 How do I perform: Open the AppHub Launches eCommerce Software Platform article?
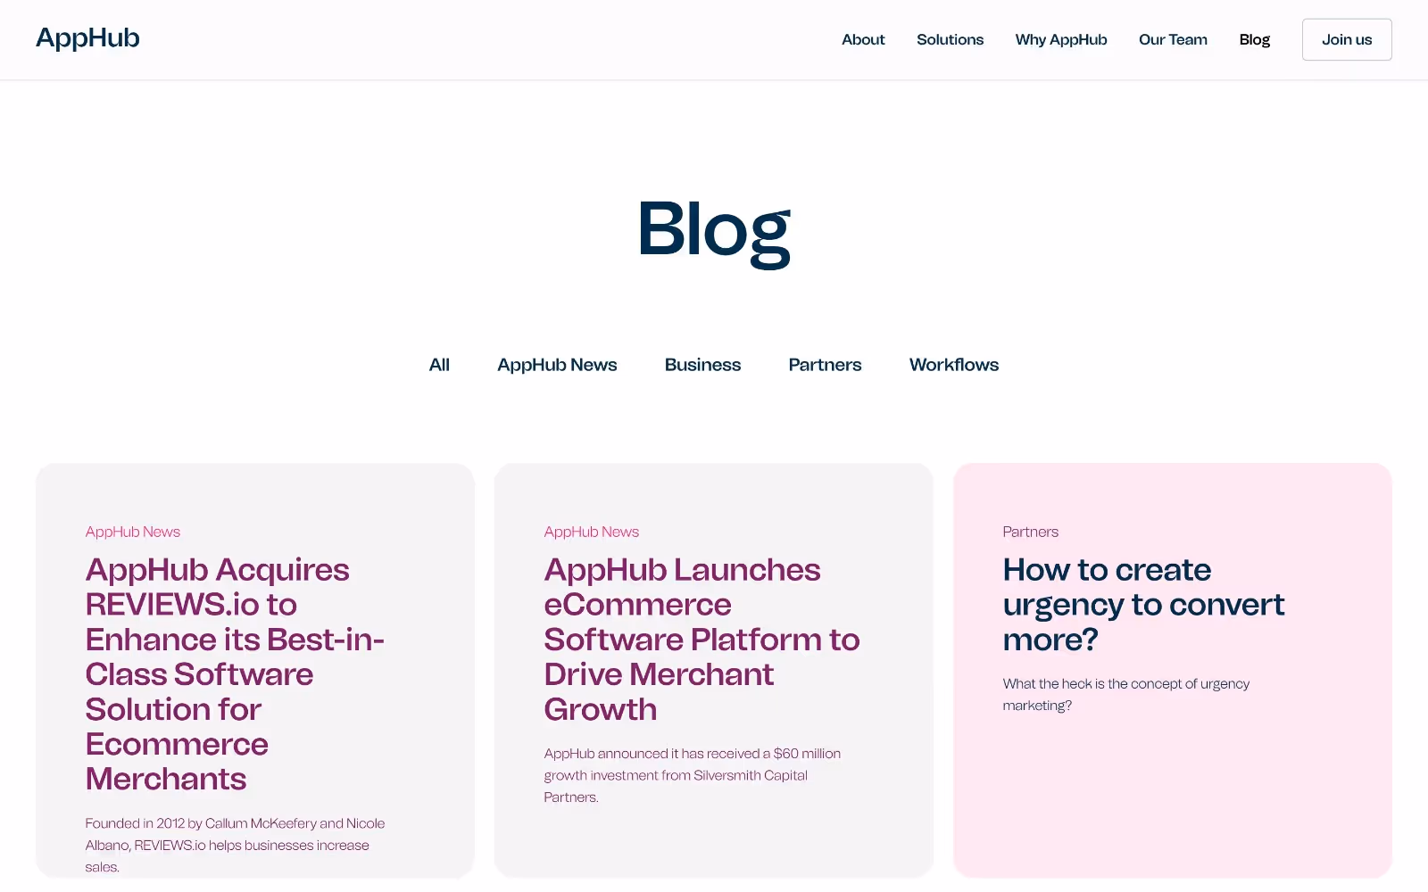(x=702, y=640)
